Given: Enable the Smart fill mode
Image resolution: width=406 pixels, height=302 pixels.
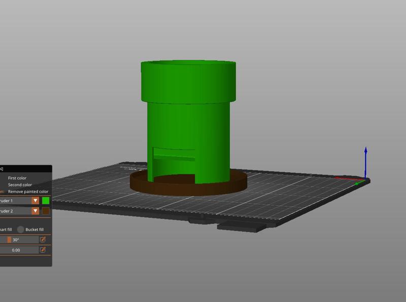Looking at the screenshot, I should point(6,229).
